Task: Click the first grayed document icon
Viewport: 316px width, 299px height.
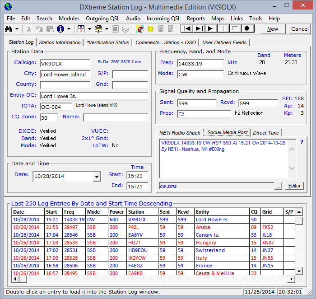Action: click(x=161, y=29)
